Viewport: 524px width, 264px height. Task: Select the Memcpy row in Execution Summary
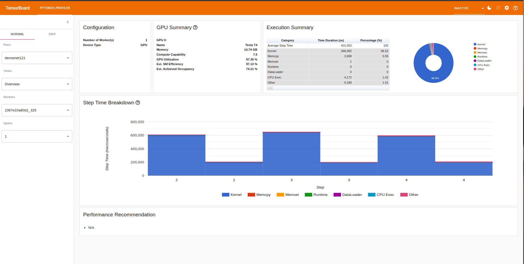coord(287,56)
